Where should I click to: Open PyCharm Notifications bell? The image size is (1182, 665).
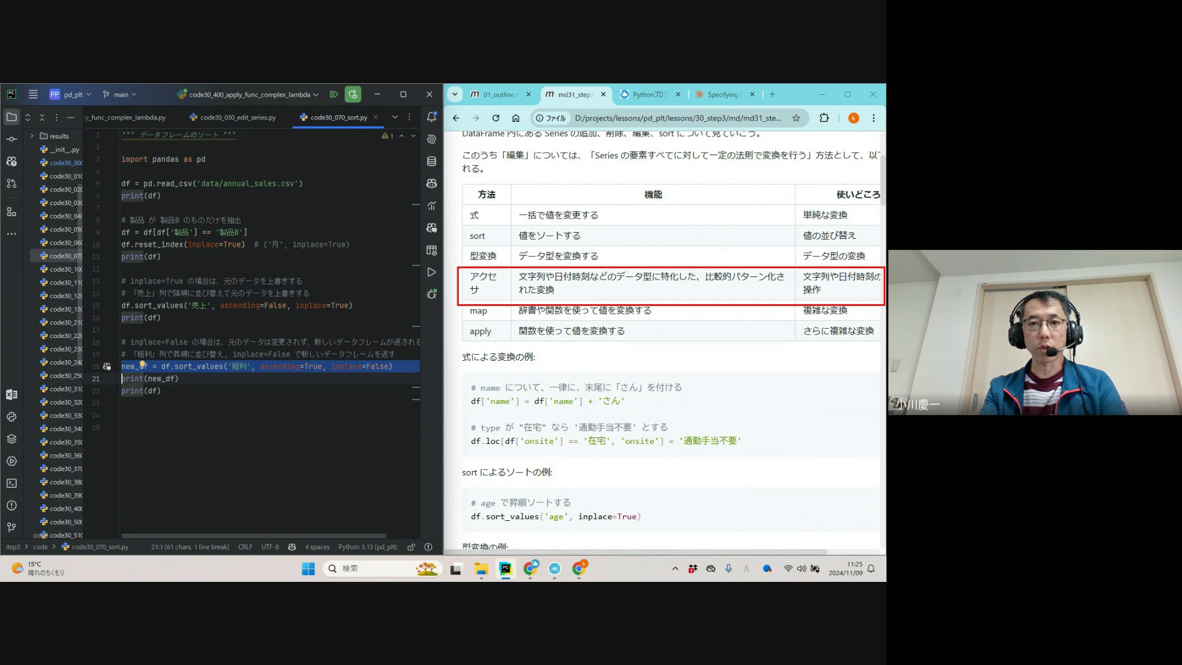pos(432,117)
